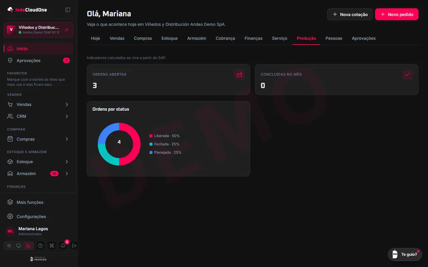Click the checkmark icon on Concluídas no Mês card

tap(407, 74)
